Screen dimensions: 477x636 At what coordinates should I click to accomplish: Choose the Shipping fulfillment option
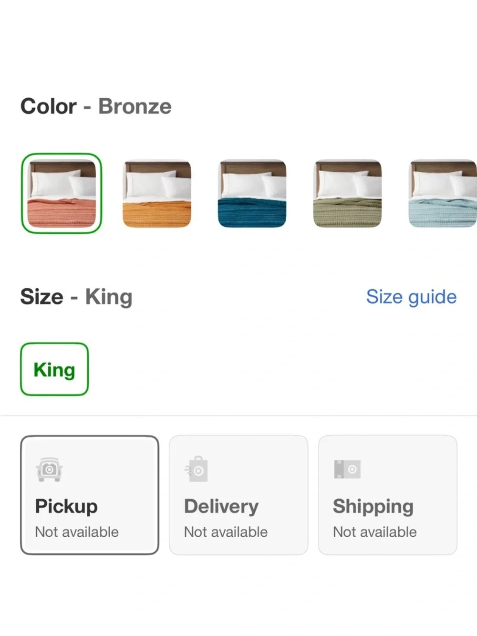coord(388,495)
